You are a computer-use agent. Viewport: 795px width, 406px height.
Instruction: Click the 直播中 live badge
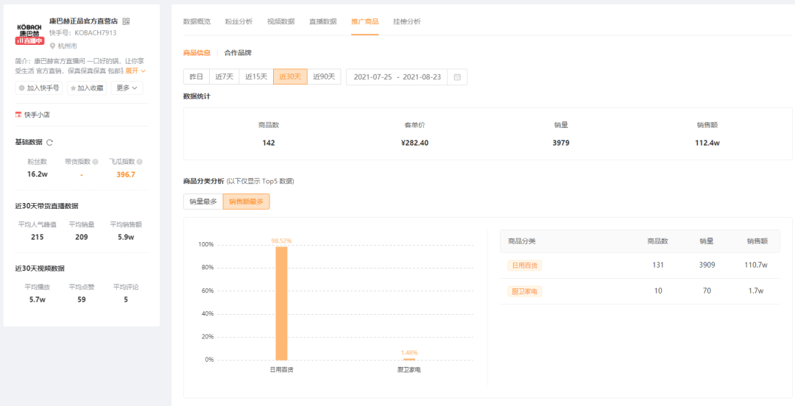[29, 40]
